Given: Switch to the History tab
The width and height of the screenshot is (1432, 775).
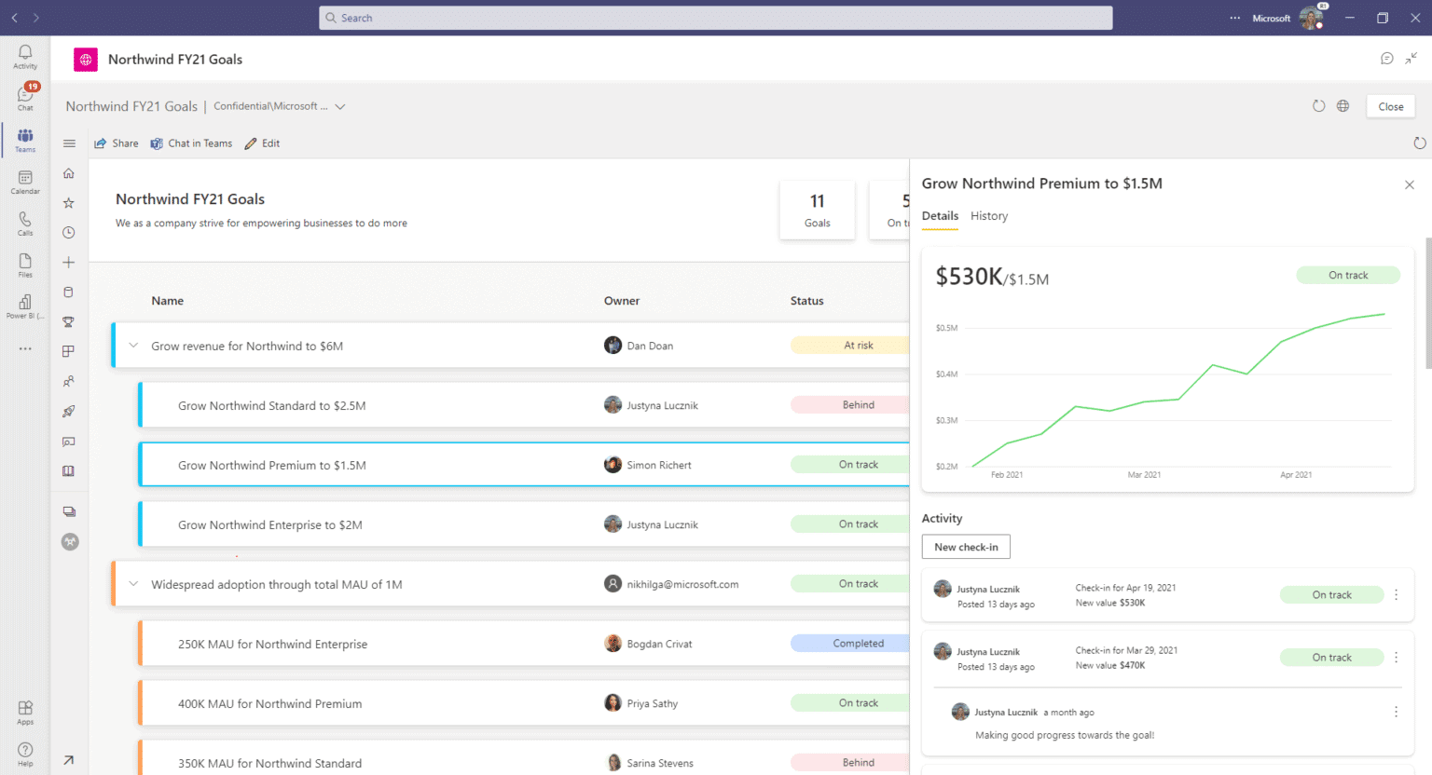Looking at the screenshot, I should click(x=988, y=215).
